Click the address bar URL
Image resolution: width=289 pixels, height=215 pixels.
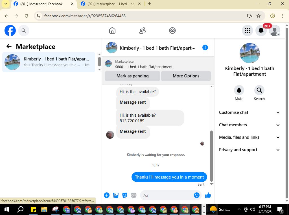click(85, 16)
